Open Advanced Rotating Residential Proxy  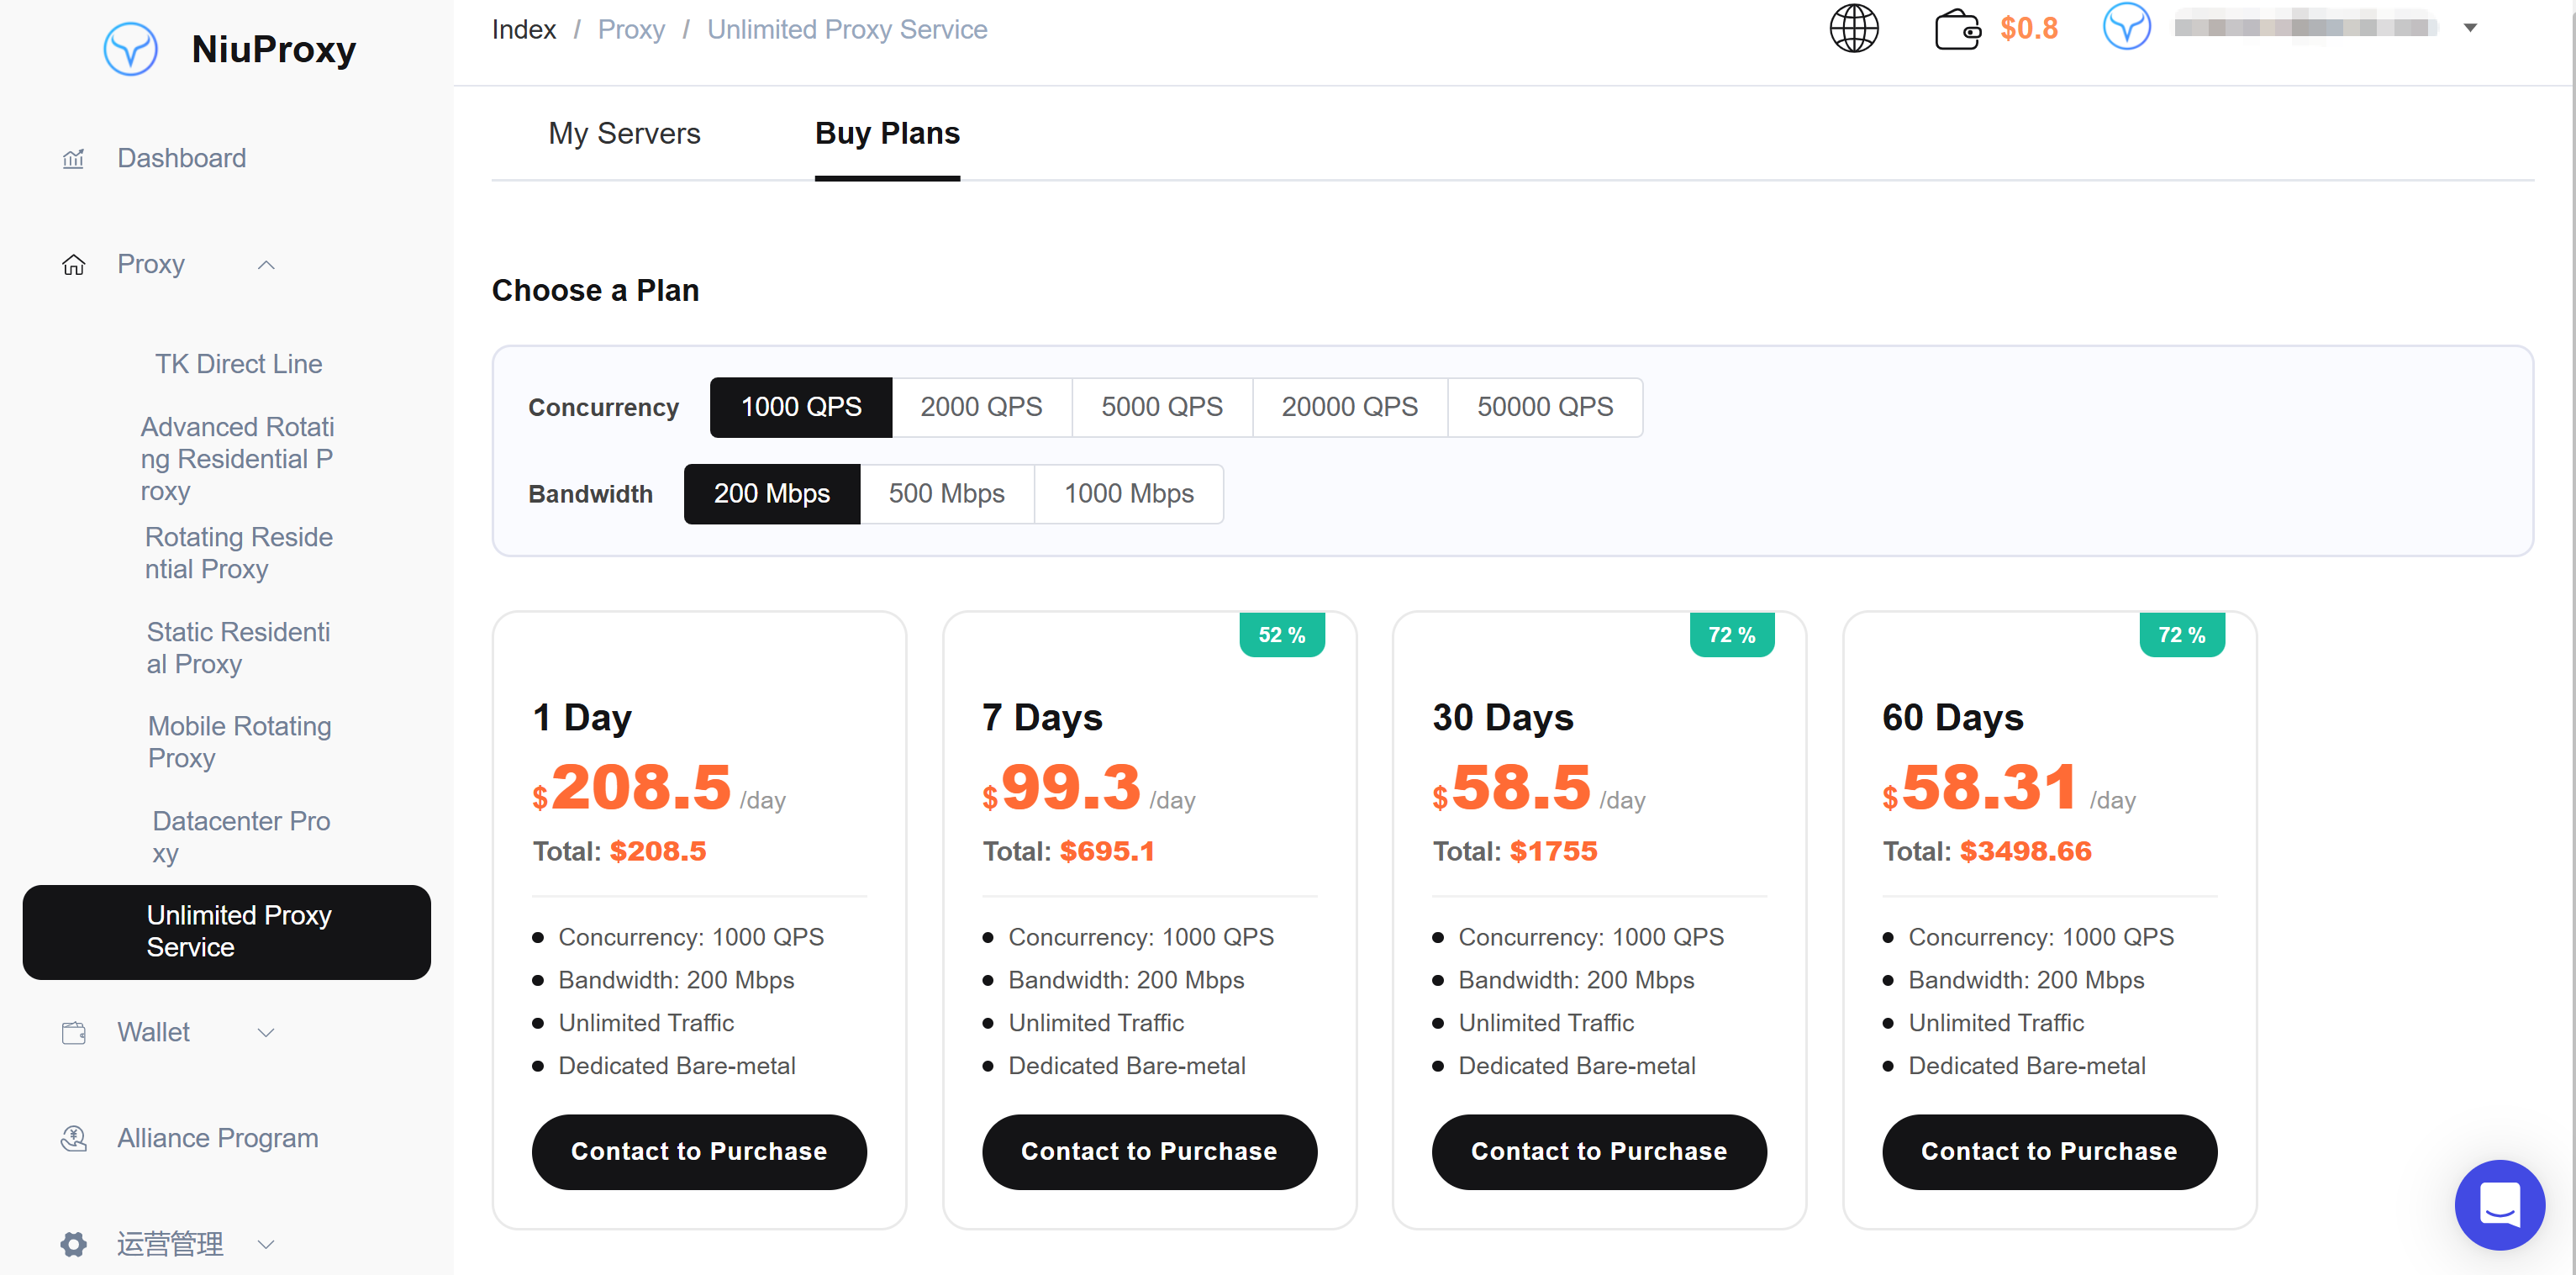pos(238,459)
